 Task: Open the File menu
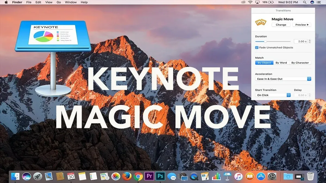pyautogui.click(x=29, y=2)
